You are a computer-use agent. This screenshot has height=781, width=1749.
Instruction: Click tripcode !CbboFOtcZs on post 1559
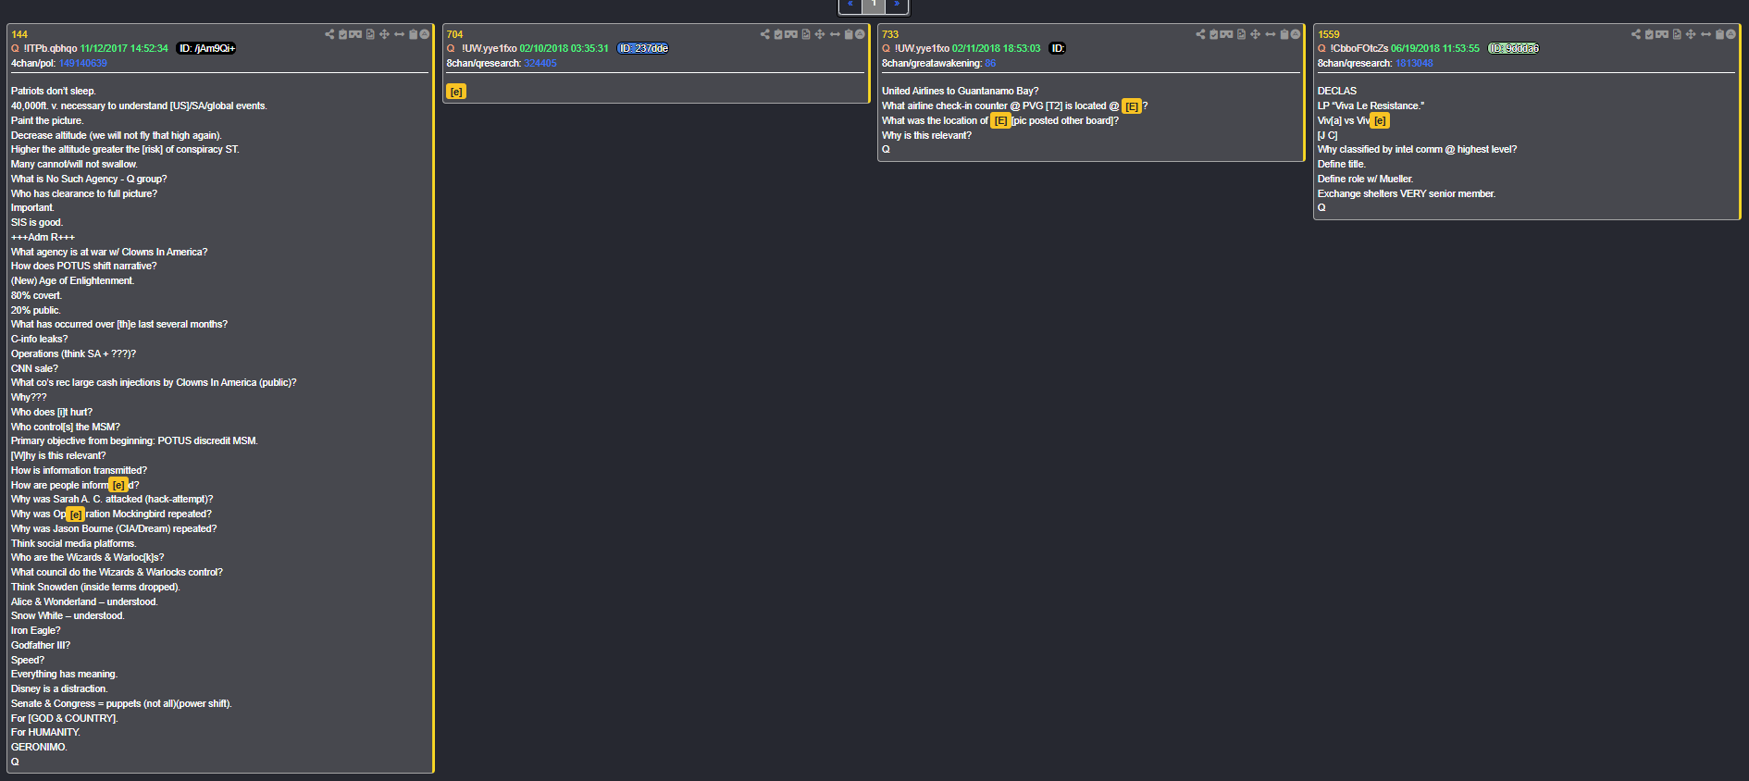pyautogui.click(x=1359, y=48)
